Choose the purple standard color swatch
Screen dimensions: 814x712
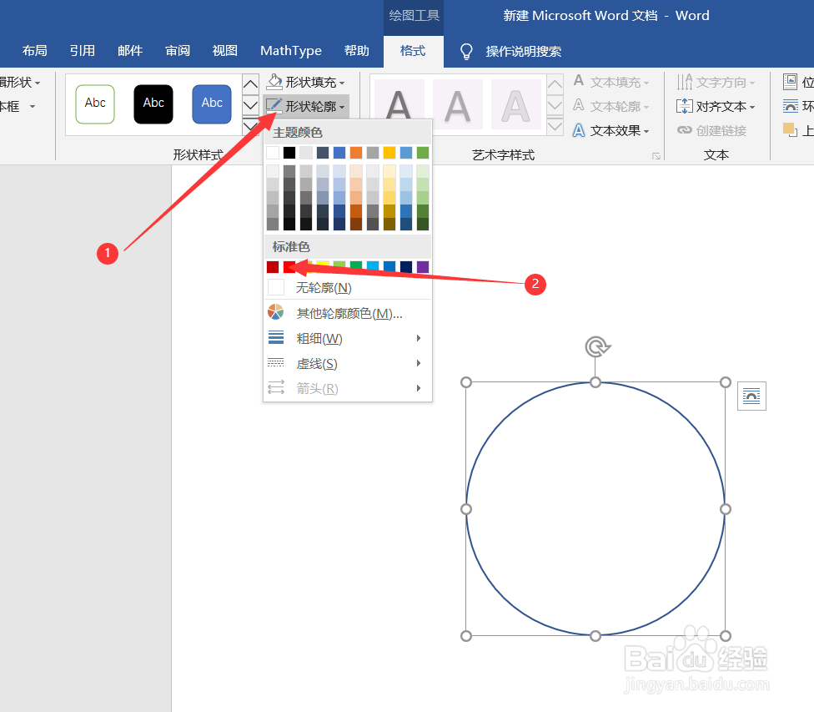[423, 267]
